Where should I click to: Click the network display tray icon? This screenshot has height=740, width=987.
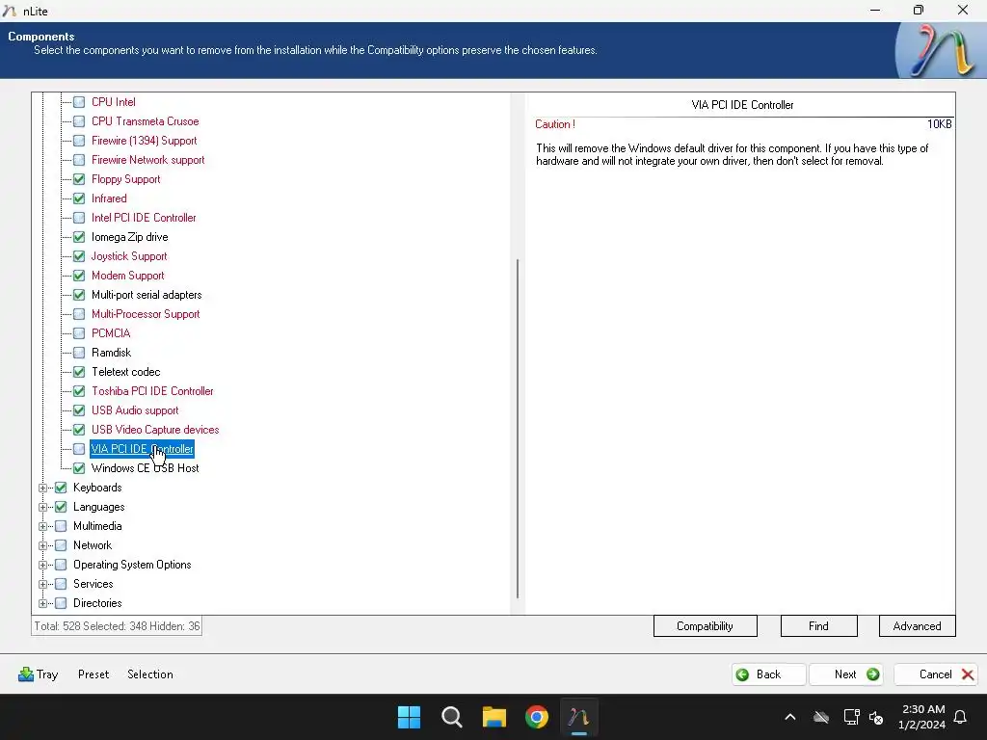point(851,717)
